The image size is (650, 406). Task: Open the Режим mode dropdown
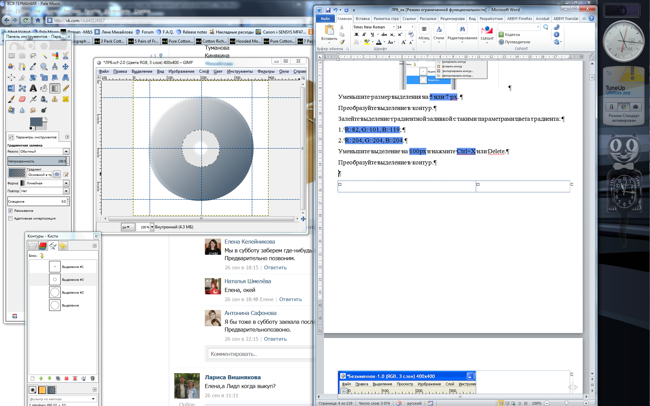[66, 151]
